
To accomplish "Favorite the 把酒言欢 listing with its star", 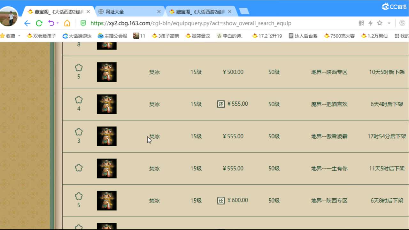I will [x=79, y=100].
